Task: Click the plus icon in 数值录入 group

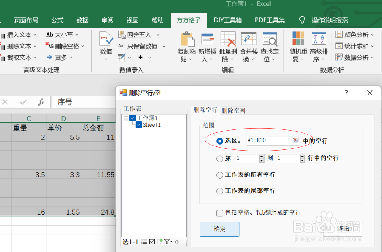Action: pyautogui.click(x=141, y=58)
